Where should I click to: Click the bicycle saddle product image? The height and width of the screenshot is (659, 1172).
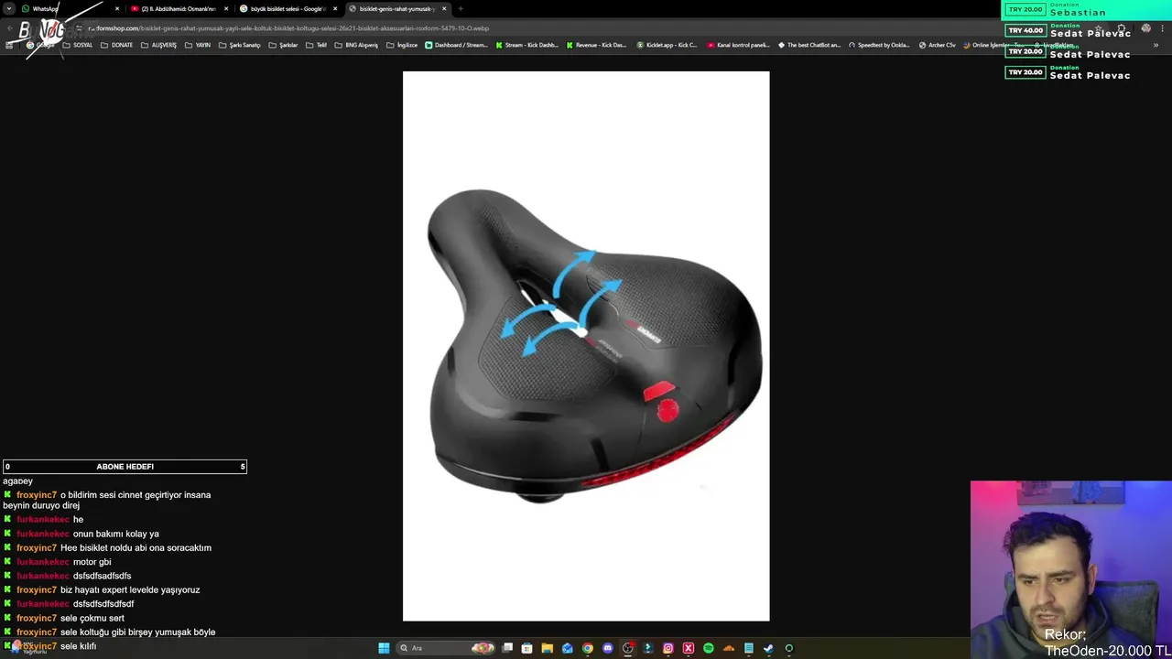(x=586, y=346)
